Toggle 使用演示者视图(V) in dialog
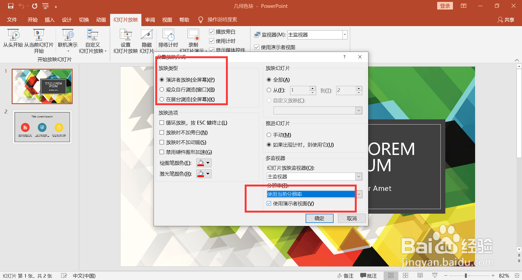This screenshot has height=280, width=522. [x=269, y=203]
